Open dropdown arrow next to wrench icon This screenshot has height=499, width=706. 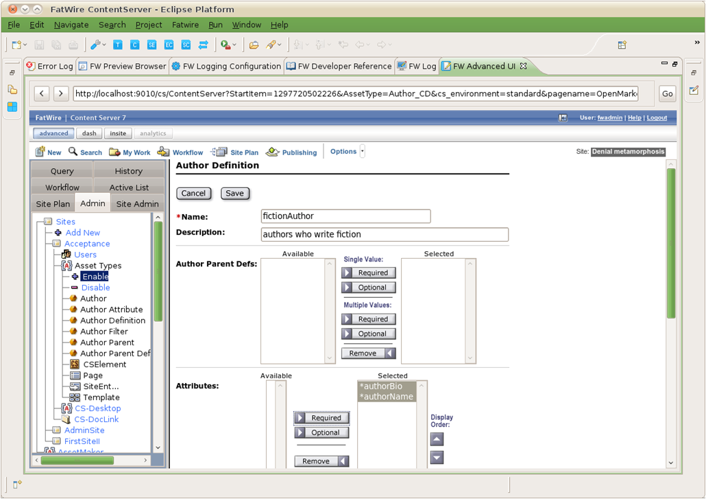(104, 45)
